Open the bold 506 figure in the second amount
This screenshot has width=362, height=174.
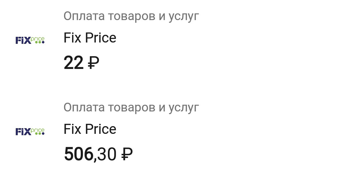[x=78, y=154]
